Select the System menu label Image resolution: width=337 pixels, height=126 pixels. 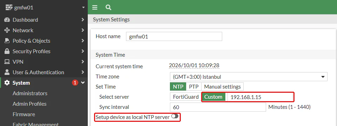21,83
